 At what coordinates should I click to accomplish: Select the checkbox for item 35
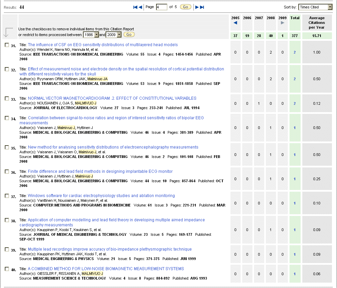click(x=7, y=147)
